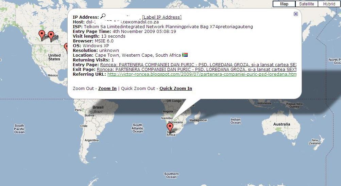The image size is (341, 186).
Task: Click the Zoom In link
Action: pyautogui.click(x=107, y=88)
